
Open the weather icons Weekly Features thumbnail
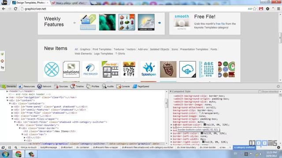point(146,22)
